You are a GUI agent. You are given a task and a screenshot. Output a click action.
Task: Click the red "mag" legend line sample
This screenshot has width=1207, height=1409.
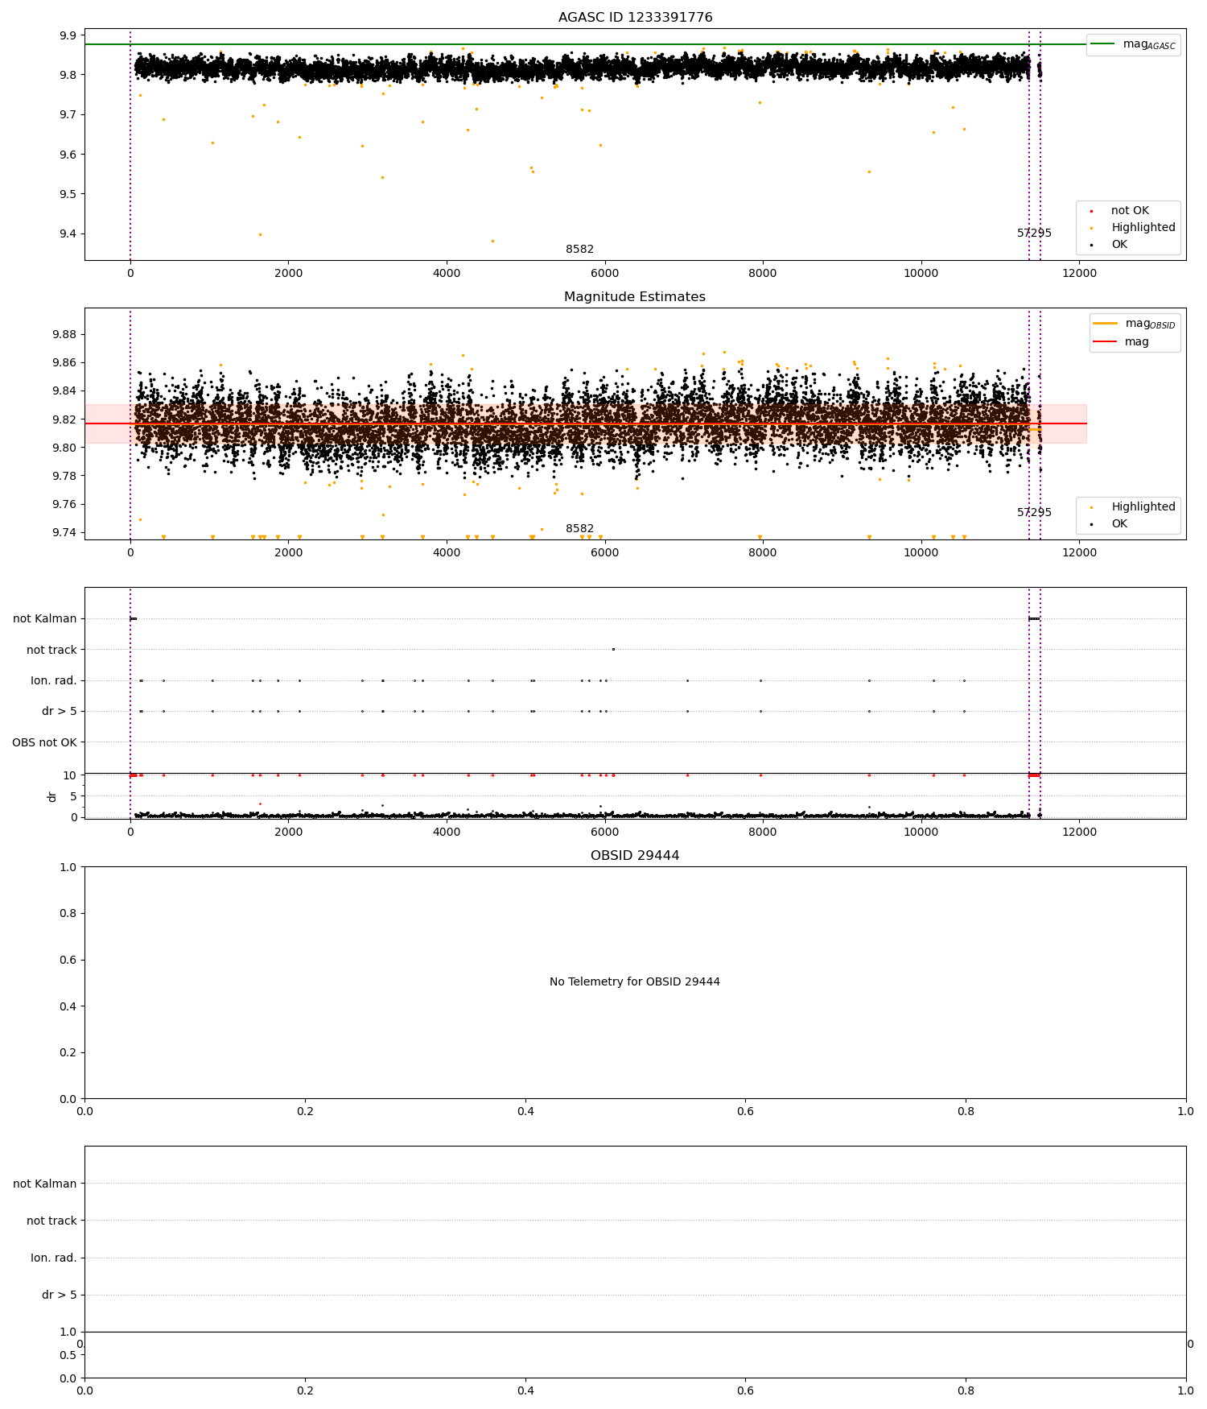[x=1105, y=342]
